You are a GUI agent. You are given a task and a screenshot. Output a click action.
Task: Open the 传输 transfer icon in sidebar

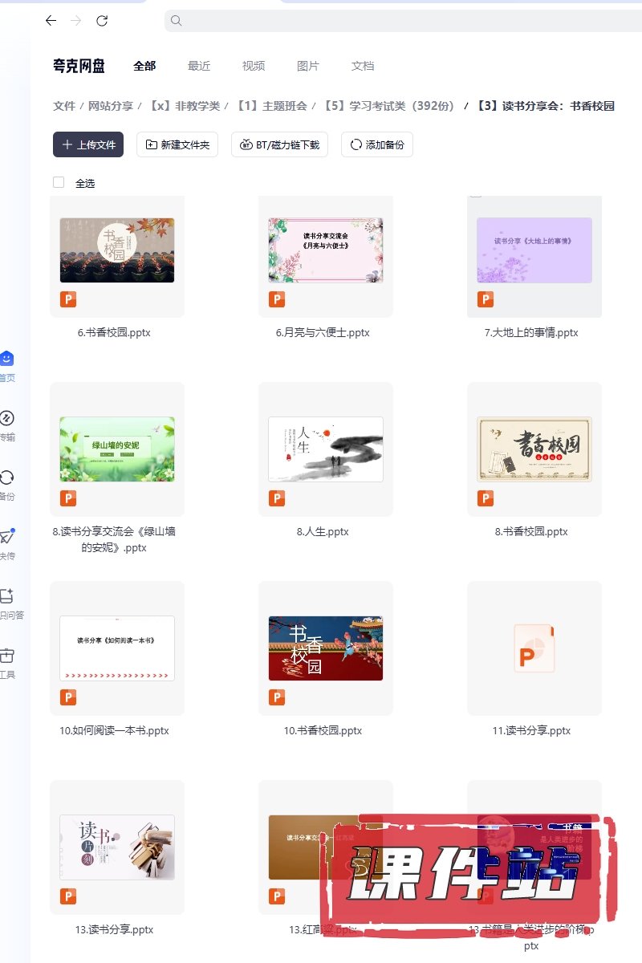(x=7, y=418)
